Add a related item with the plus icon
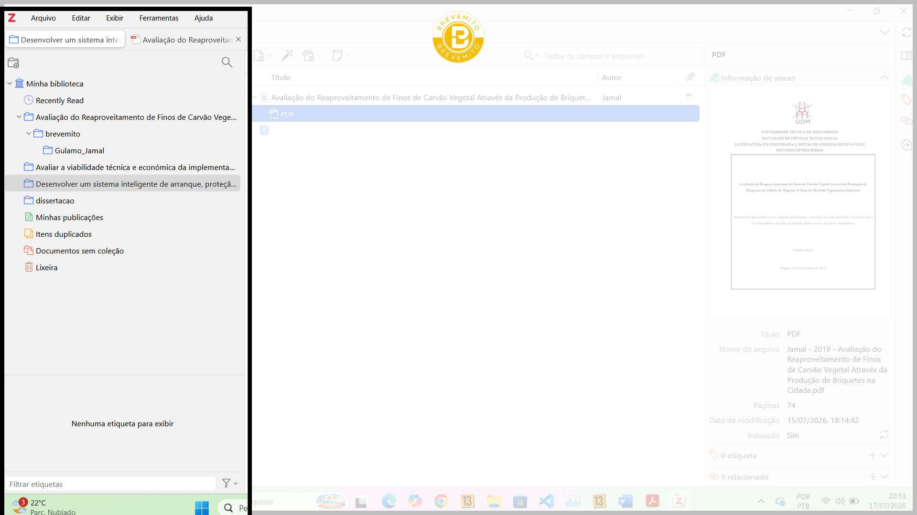Image resolution: width=917 pixels, height=515 pixels. (x=873, y=477)
